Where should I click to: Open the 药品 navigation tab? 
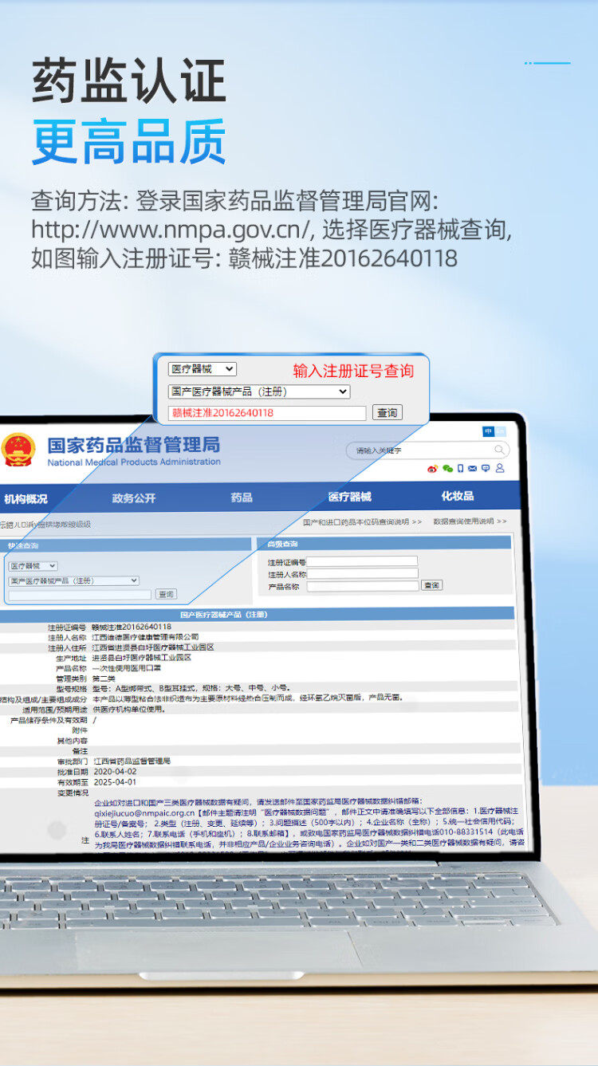pos(242,498)
